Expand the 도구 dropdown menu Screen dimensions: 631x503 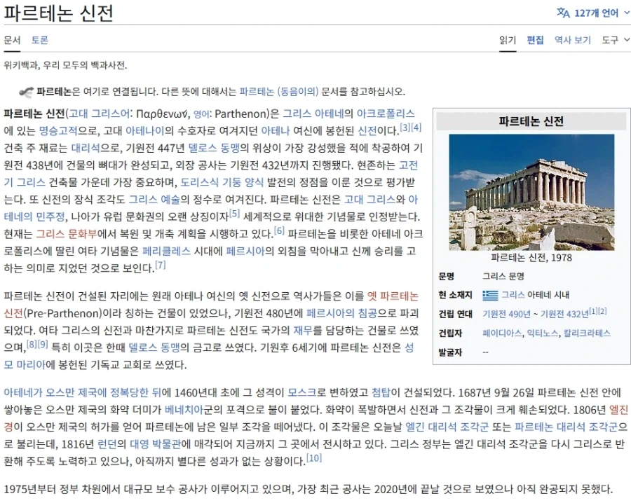616,40
